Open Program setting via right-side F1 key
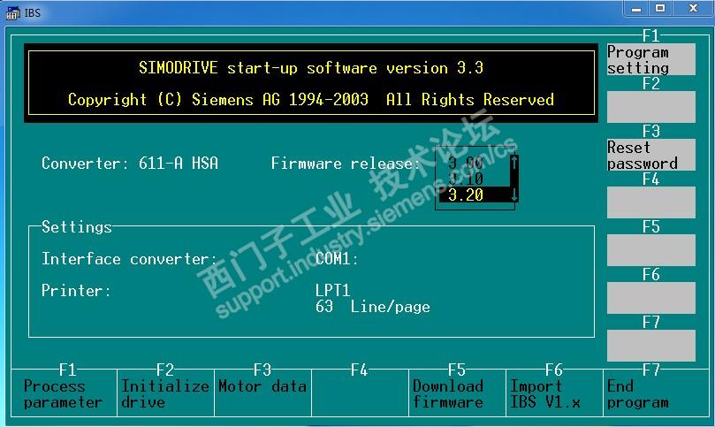Viewport: 715px width, 427px height. point(650,59)
